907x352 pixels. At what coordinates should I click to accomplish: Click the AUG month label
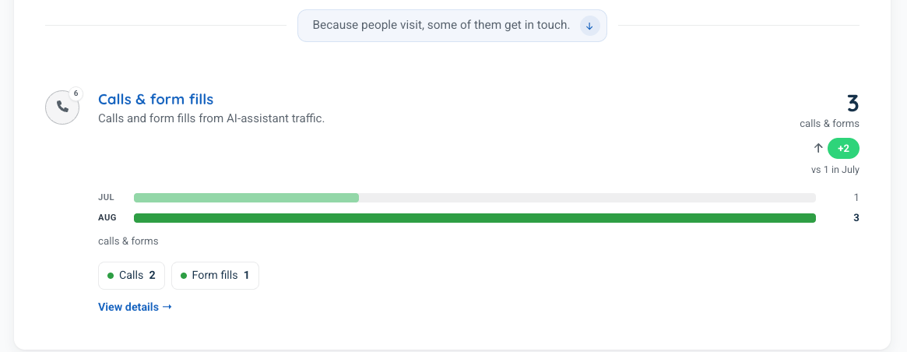pyautogui.click(x=107, y=218)
